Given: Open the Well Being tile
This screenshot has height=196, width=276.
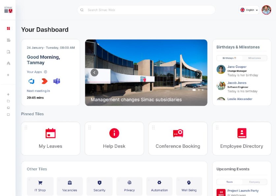Looking at the screenshot, I should [x=189, y=186].
